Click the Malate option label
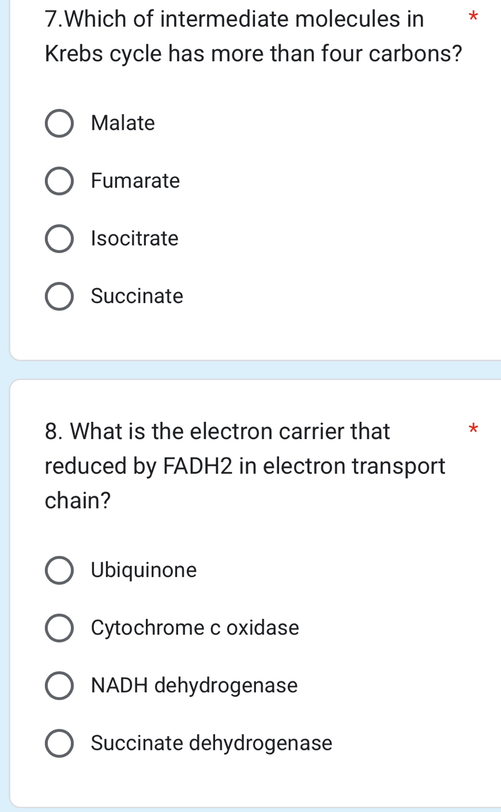 click(123, 123)
